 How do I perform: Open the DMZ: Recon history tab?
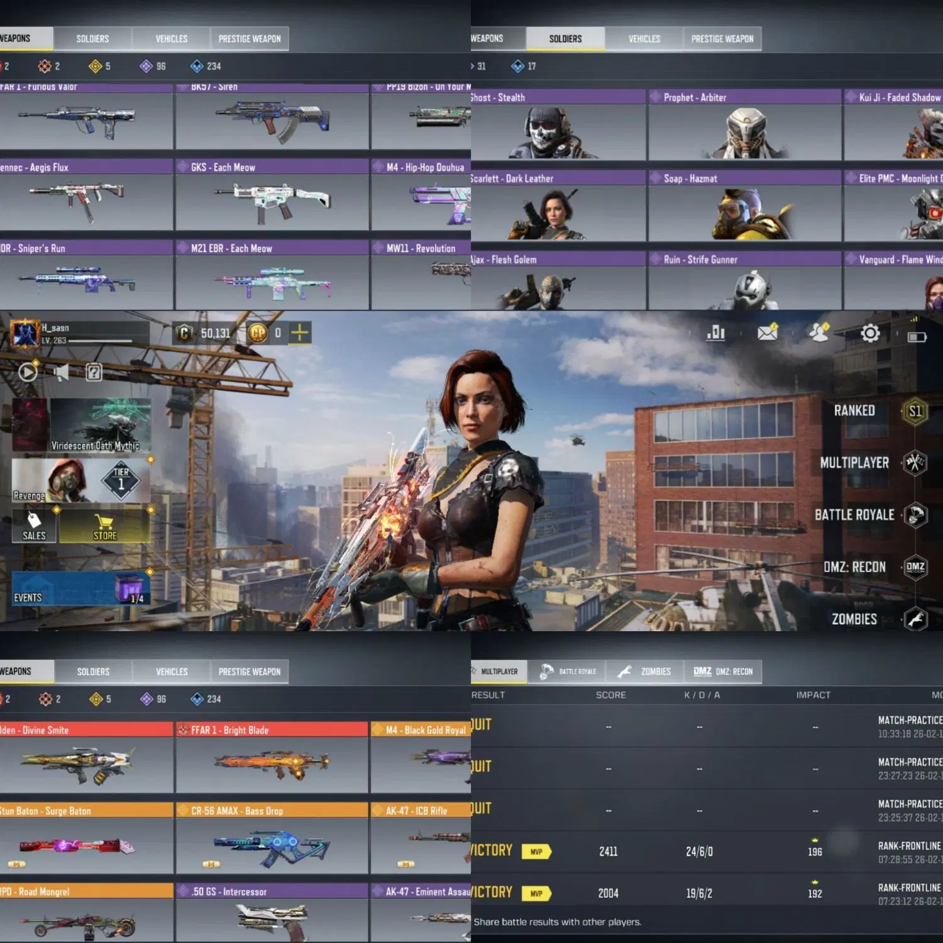pos(723,671)
